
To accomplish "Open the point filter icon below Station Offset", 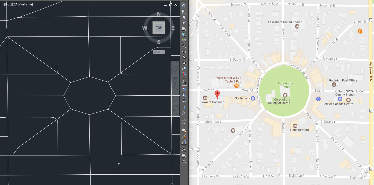I will coord(184,82).
